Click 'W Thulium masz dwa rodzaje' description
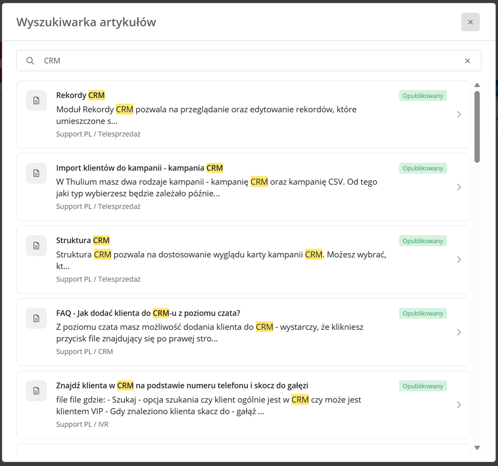498x466 pixels. [217, 187]
